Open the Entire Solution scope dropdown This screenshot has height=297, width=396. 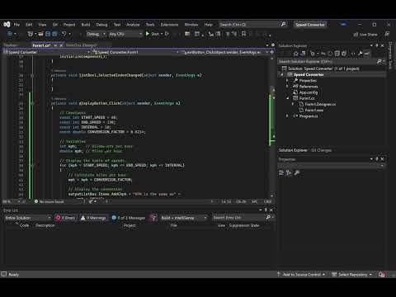(x=28, y=218)
